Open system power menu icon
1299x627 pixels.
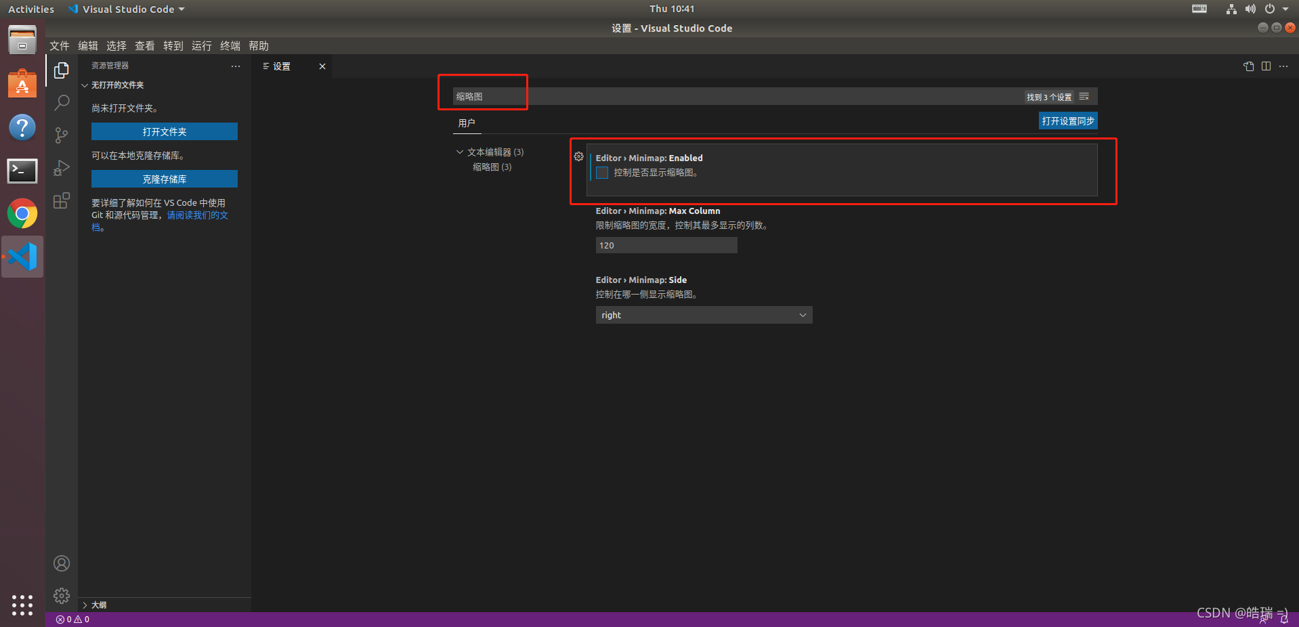tap(1270, 9)
